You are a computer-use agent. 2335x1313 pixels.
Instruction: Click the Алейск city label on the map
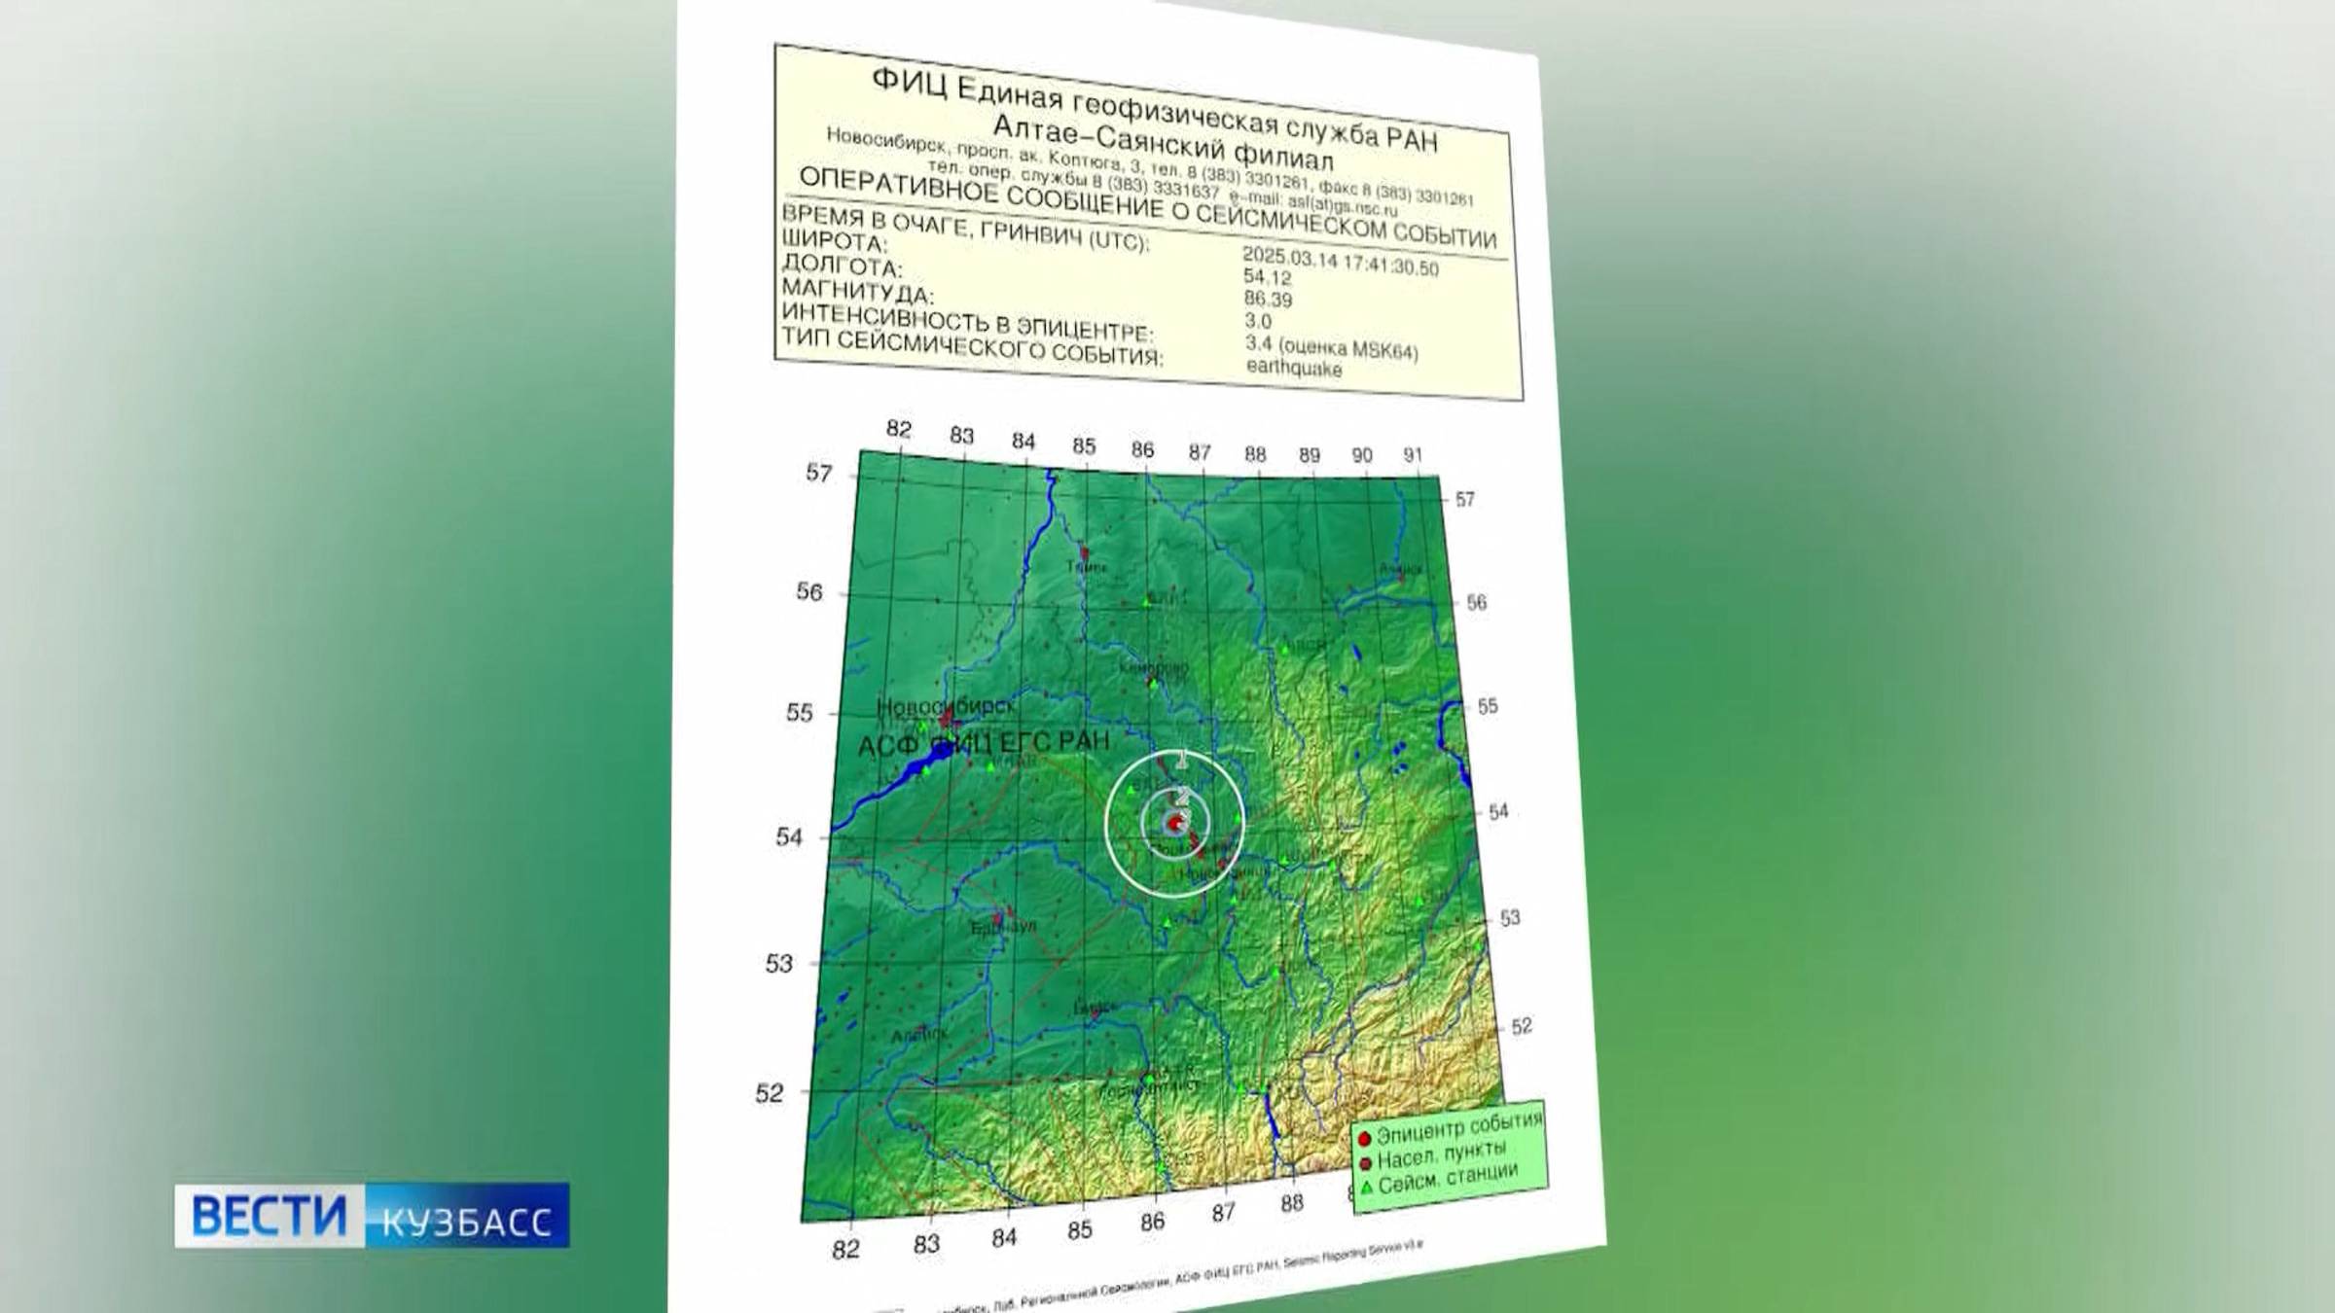(x=919, y=1035)
